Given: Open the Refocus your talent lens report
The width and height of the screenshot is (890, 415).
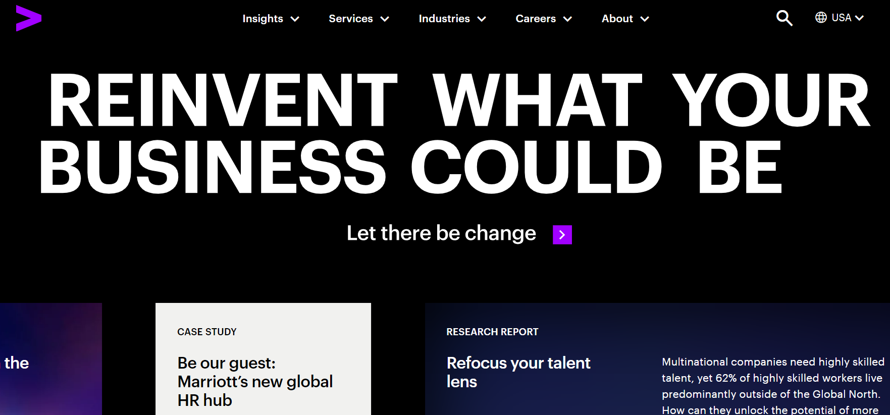Looking at the screenshot, I should pyautogui.click(x=518, y=372).
